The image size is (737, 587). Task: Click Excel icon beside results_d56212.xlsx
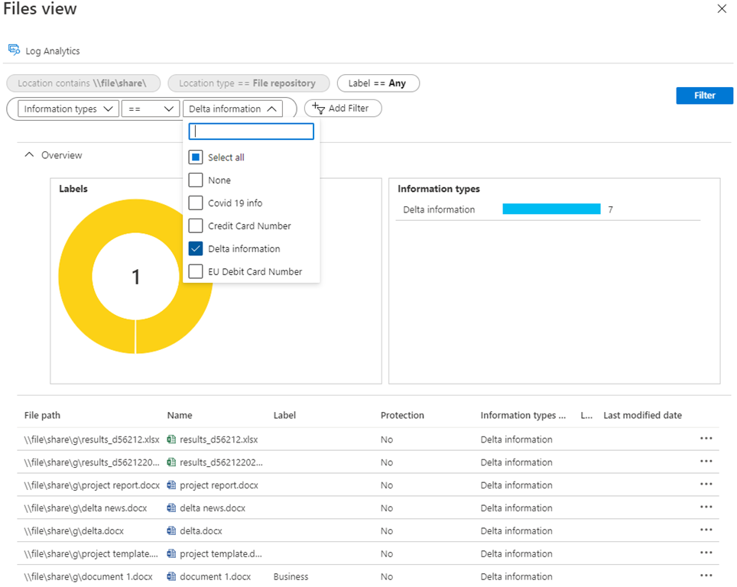pyautogui.click(x=172, y=439)
